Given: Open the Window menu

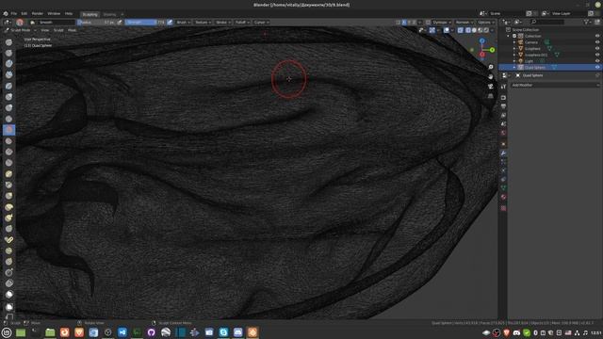Looking at the screenshot, I should [x=54, y=13].
